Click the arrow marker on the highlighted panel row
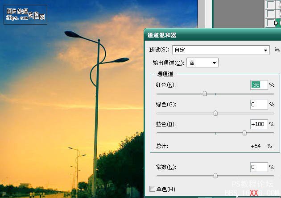Image resolution: width=281 pixels, height=198 pixels. coord(276,23)
